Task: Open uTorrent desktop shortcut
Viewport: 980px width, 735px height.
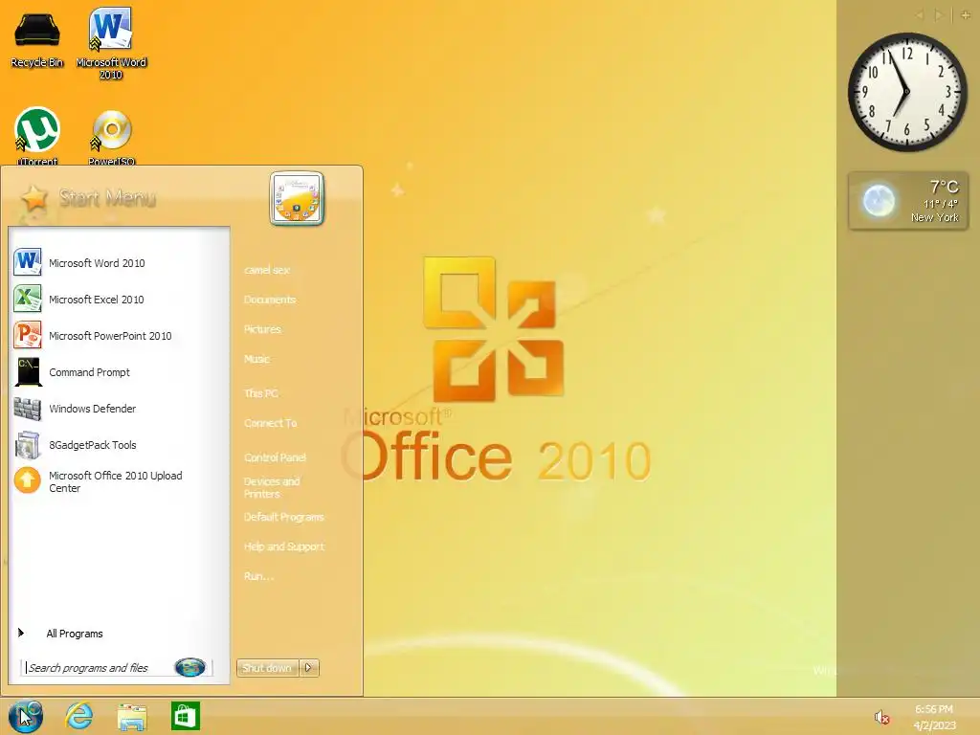Action: pos(37,136)
